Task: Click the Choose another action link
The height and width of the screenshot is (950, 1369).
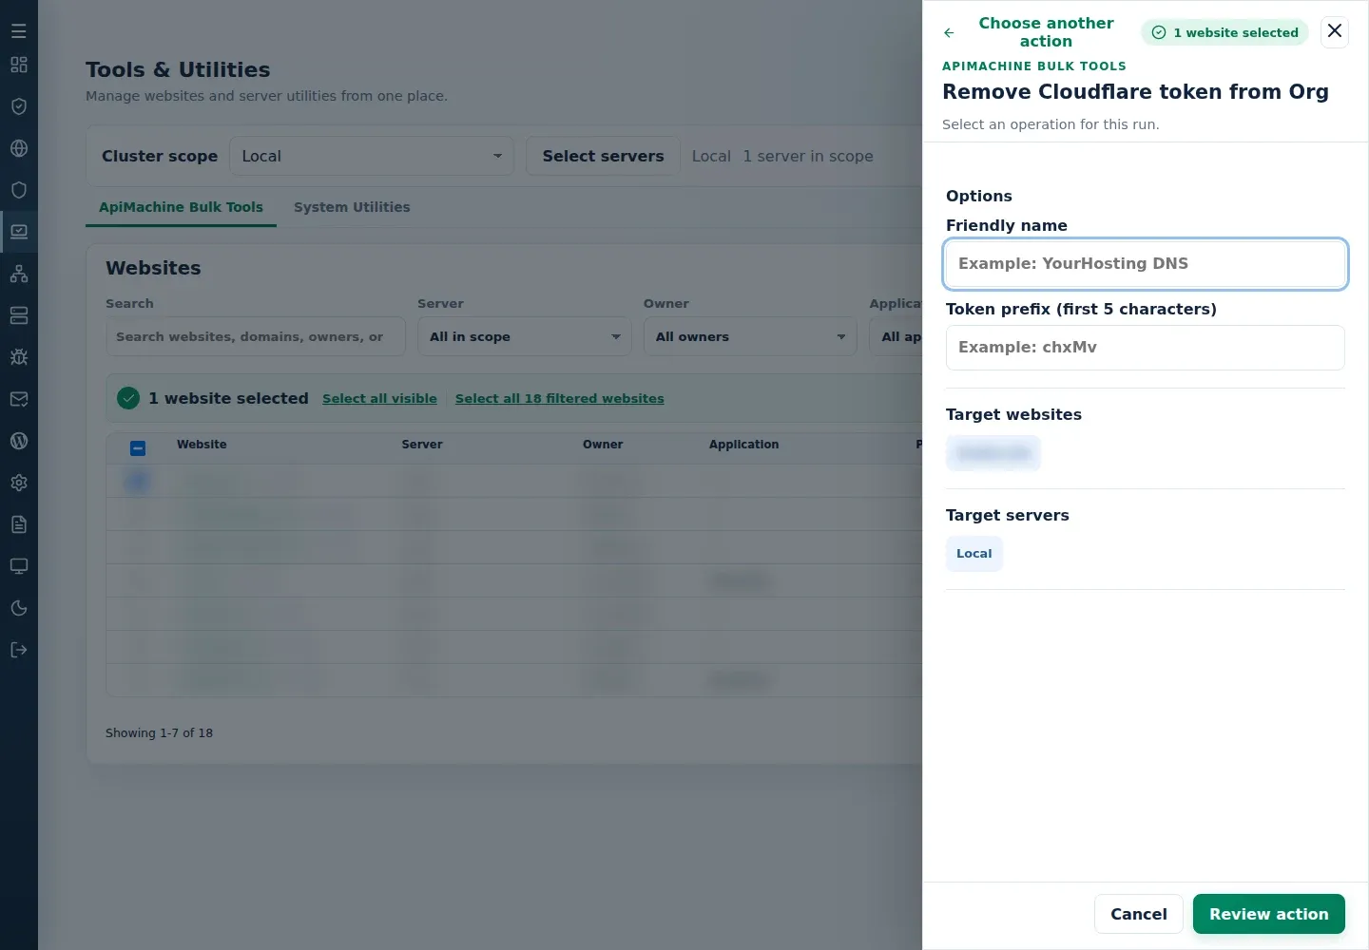Action: [x=1046, y=32]
